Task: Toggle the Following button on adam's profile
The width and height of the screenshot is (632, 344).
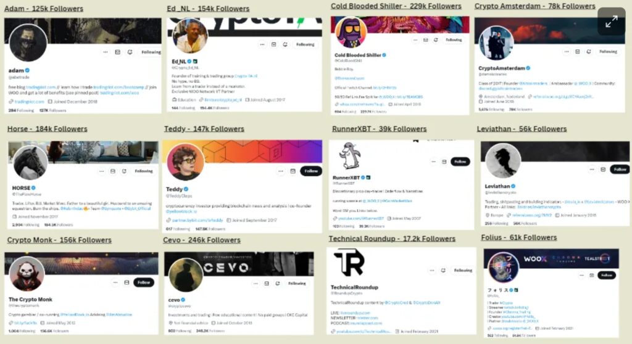Action: (x=151, y=52)
